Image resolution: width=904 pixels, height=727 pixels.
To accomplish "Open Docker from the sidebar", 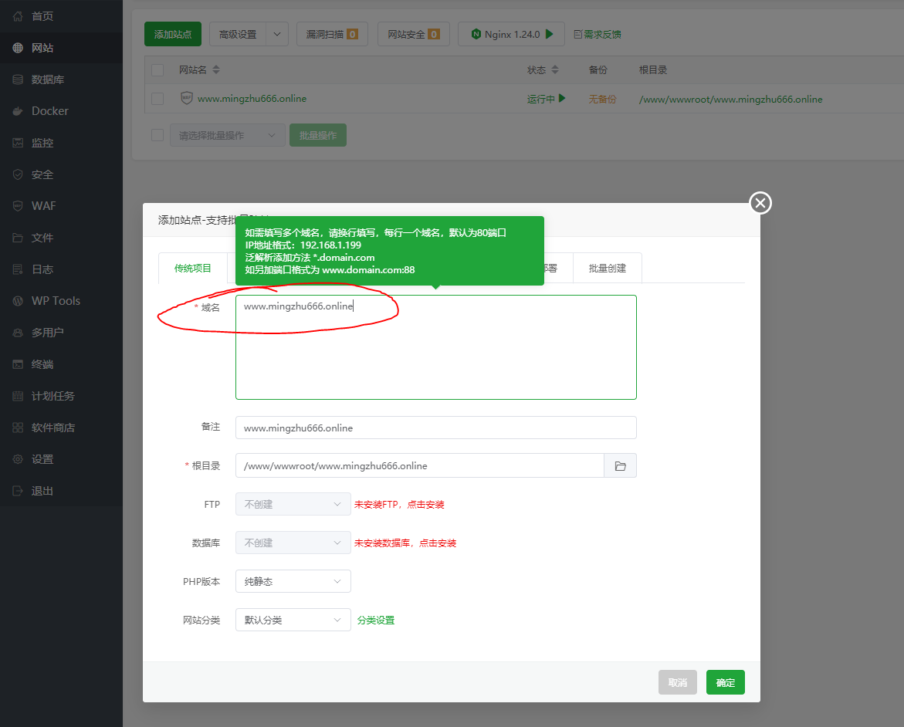I will 50,111.
